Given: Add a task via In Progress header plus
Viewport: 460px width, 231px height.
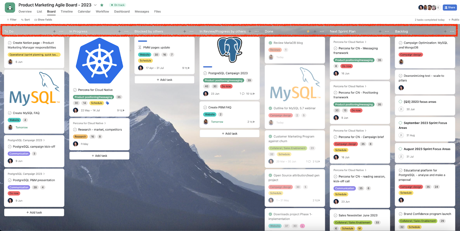Looking at the screenshot, I should [x=119, y=31].
